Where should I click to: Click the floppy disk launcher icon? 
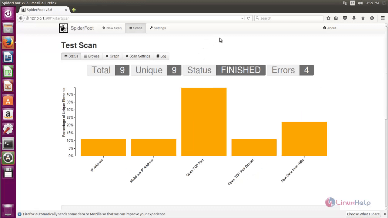coord(8,173)
